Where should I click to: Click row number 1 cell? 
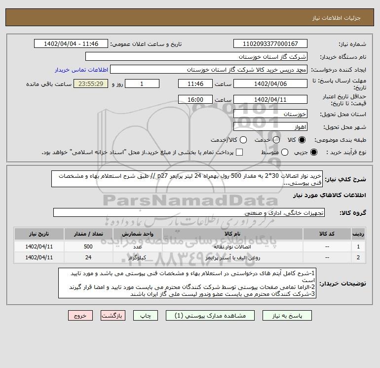[358, 246]
